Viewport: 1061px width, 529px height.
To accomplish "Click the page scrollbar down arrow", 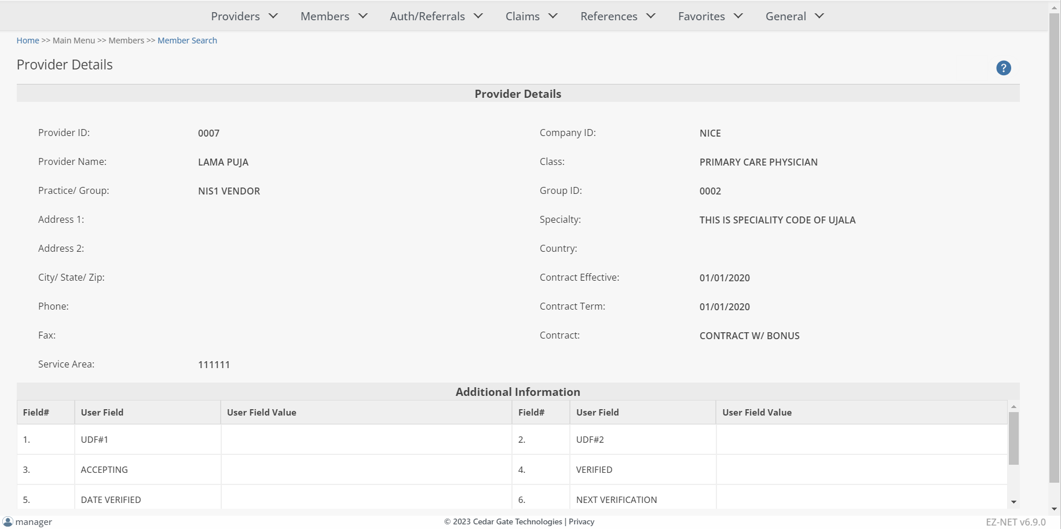I will point(1054,509).
